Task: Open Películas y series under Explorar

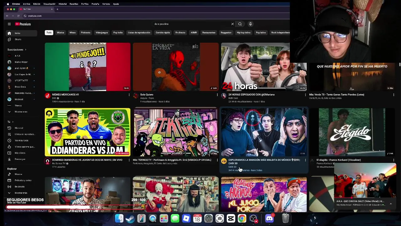Action: tap(22, 180)
